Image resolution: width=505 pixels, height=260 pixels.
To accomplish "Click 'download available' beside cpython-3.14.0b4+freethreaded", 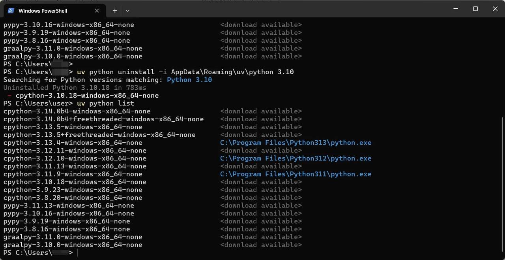I will coord(261,119).
